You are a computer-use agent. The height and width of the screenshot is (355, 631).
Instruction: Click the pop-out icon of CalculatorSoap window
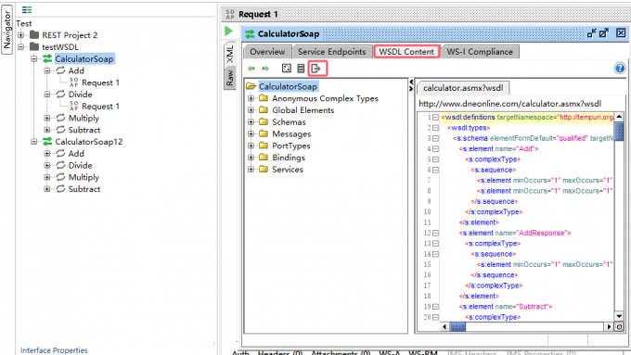(x=604, y=33)
